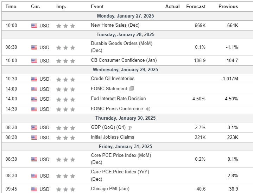The width and height of the screenshot is (253, 193).
Task: Click the Previous column header
Action: pos(228,6)
